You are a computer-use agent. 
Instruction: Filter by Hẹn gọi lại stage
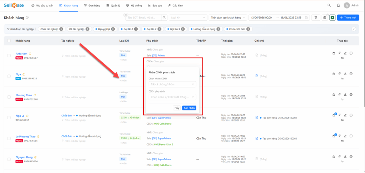[x=104, y=29]
